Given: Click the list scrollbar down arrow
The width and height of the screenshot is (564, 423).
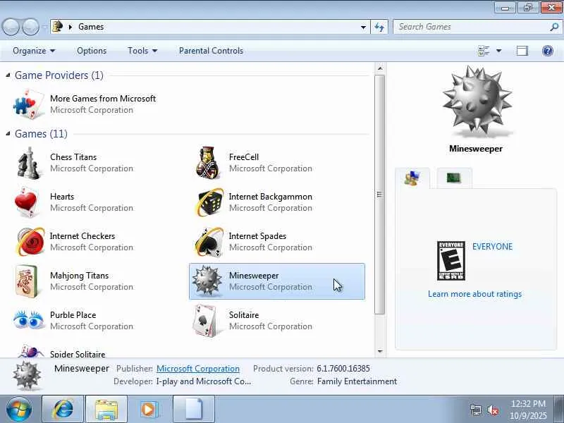Looking at the screenshot, I should 380,351.
